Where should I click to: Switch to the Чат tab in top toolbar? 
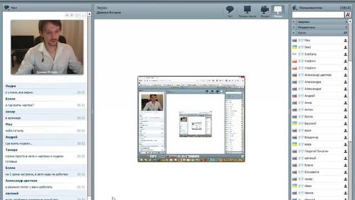(230, 11)
